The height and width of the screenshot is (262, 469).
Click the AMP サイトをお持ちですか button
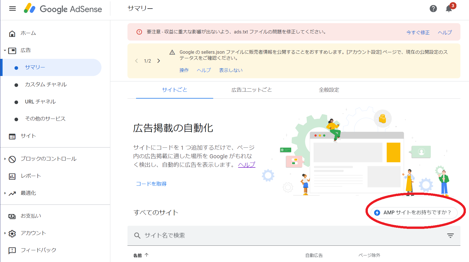click(x=414, y=213)
